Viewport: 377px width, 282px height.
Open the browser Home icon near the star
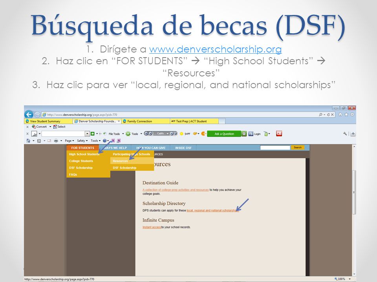tap(340, 114)
